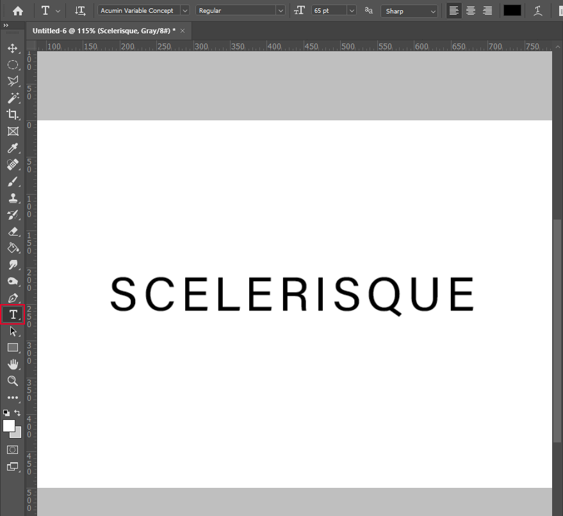Set the foreground color swatch
This screenshot has width=563, height=516.
coord(8,426)
